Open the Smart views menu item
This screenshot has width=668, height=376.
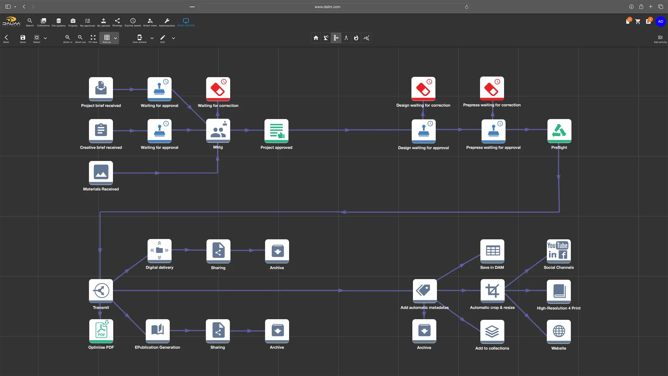pos(150,22)
